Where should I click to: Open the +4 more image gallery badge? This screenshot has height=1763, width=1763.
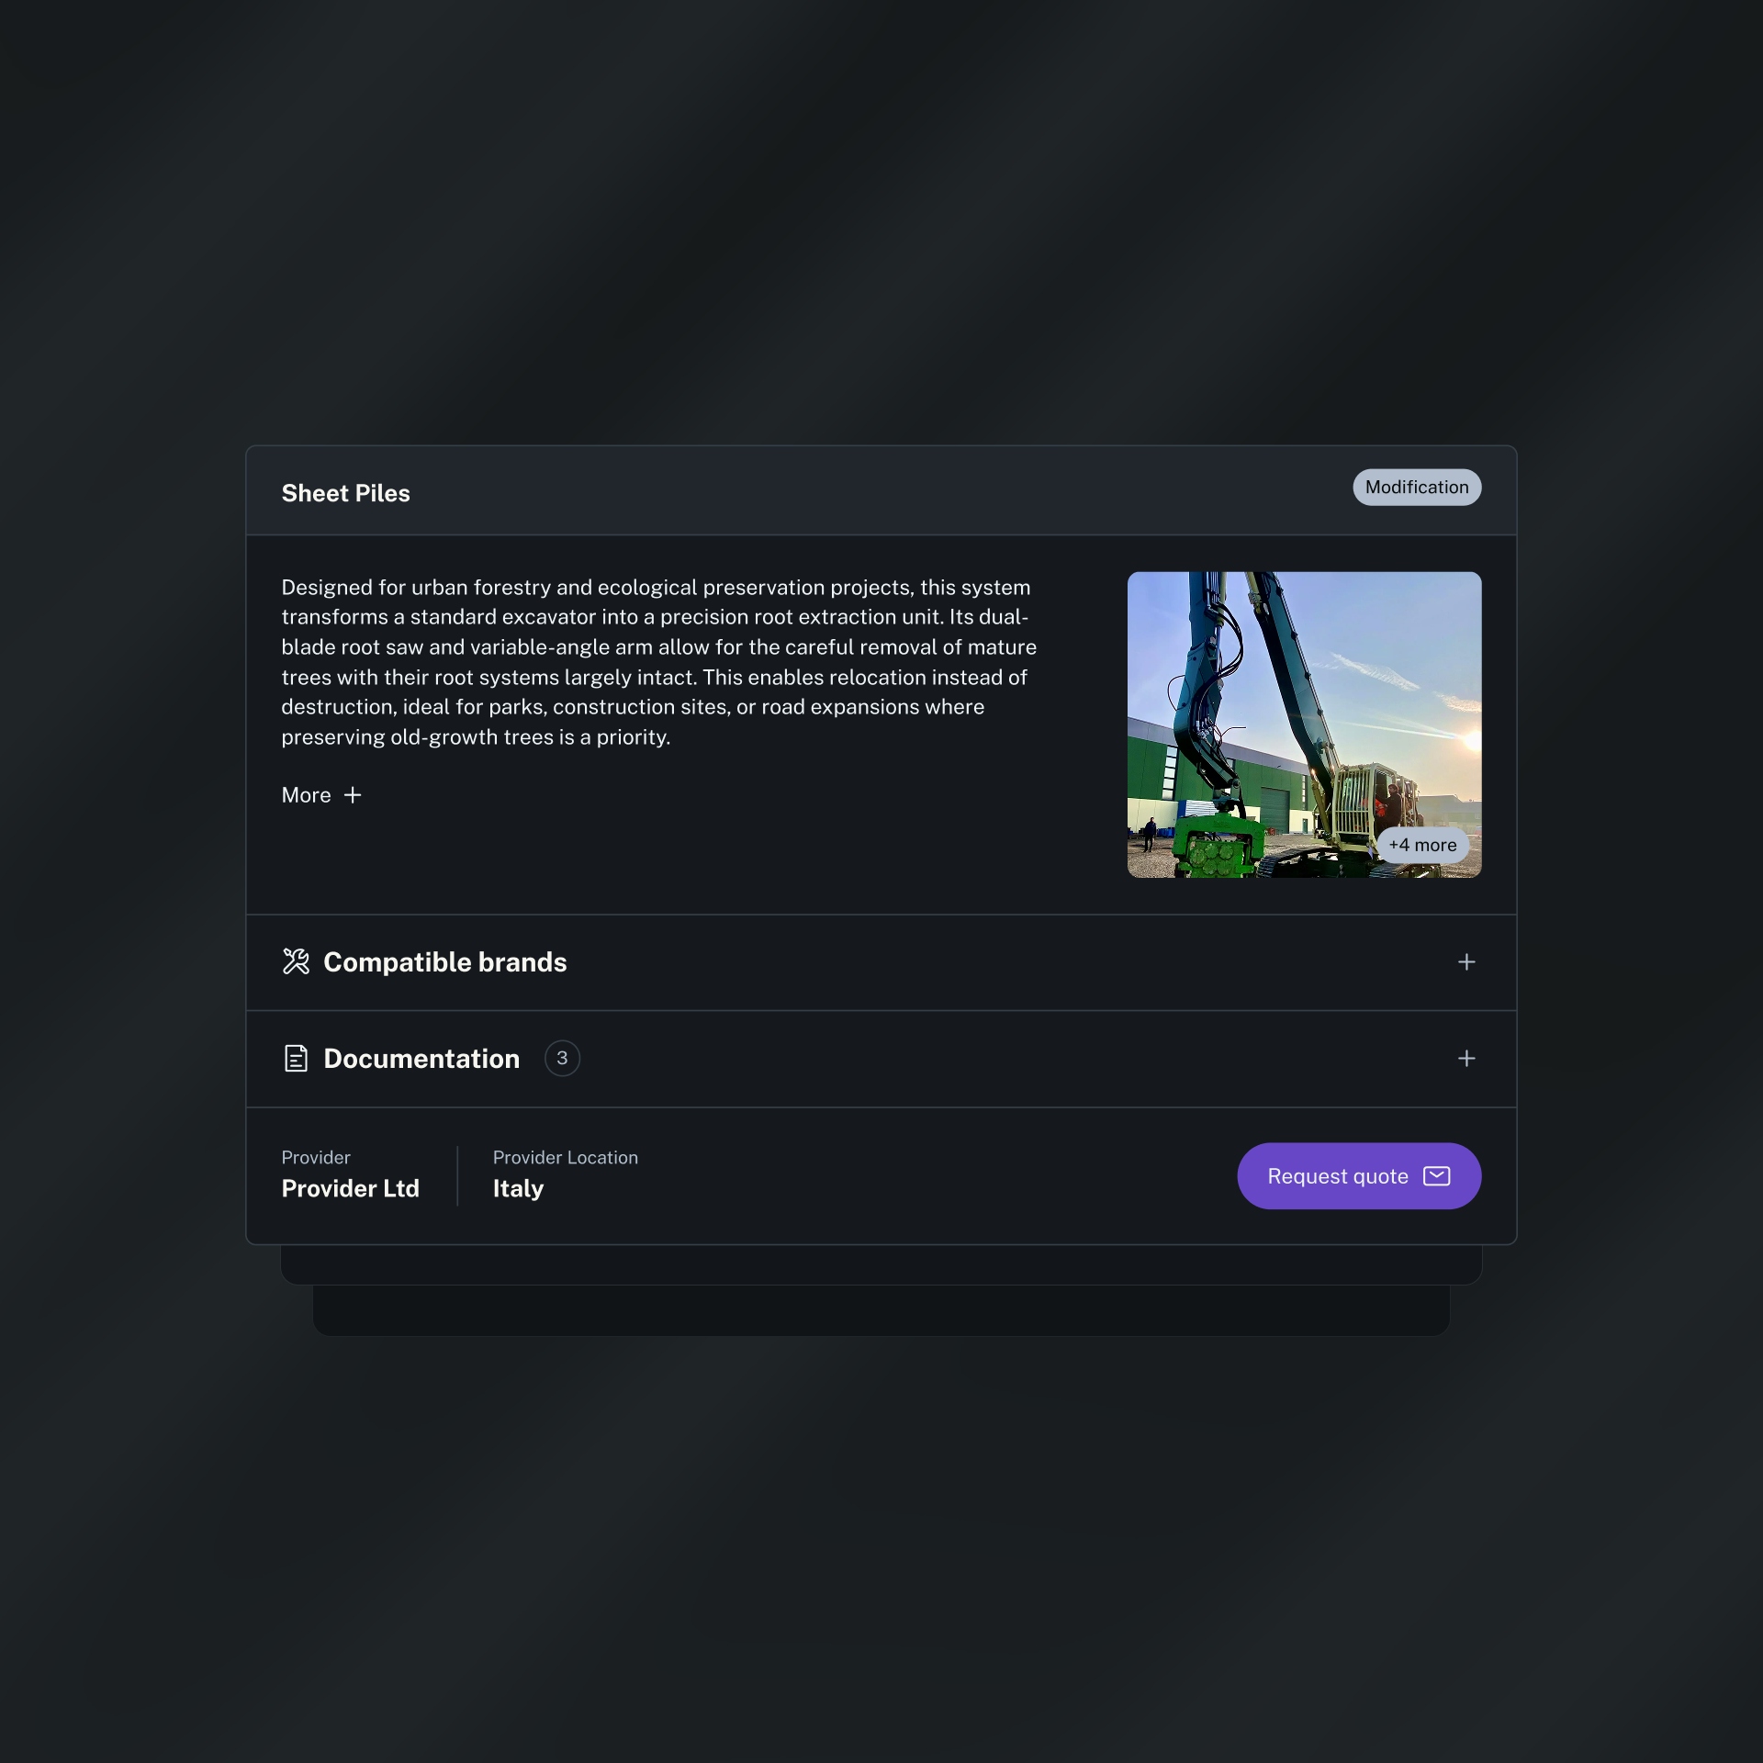[x=1422, y=845]
